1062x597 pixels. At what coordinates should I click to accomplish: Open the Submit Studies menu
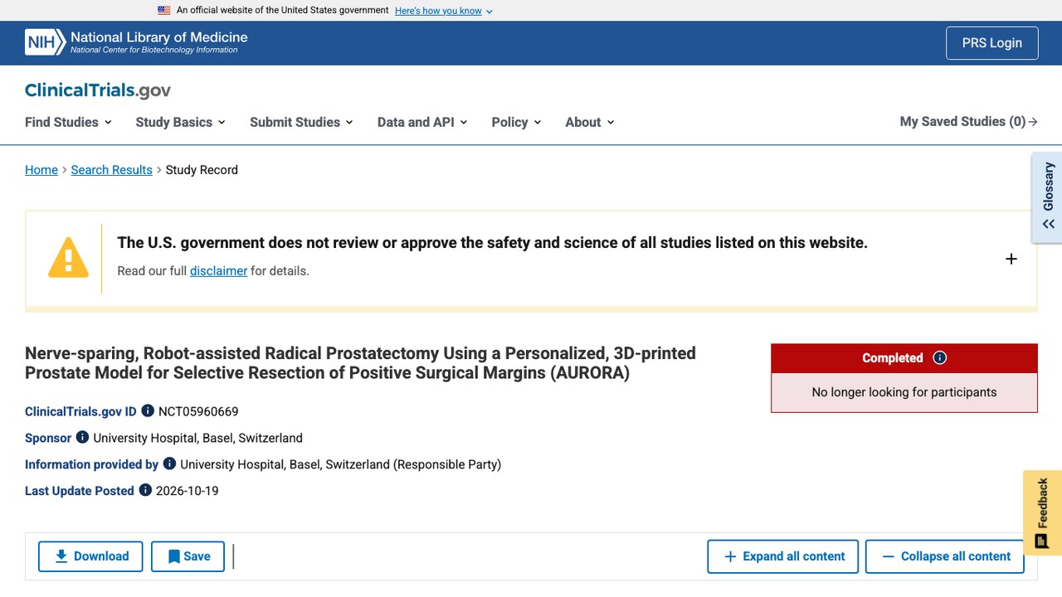301,122
